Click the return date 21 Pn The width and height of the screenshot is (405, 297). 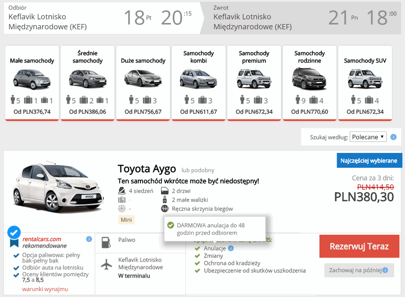point(343,18)
